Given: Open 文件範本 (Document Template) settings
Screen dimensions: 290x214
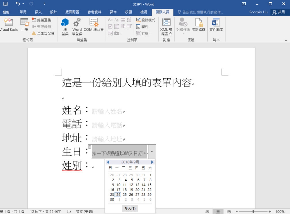Looking at the screenshot, I should 216,26.
